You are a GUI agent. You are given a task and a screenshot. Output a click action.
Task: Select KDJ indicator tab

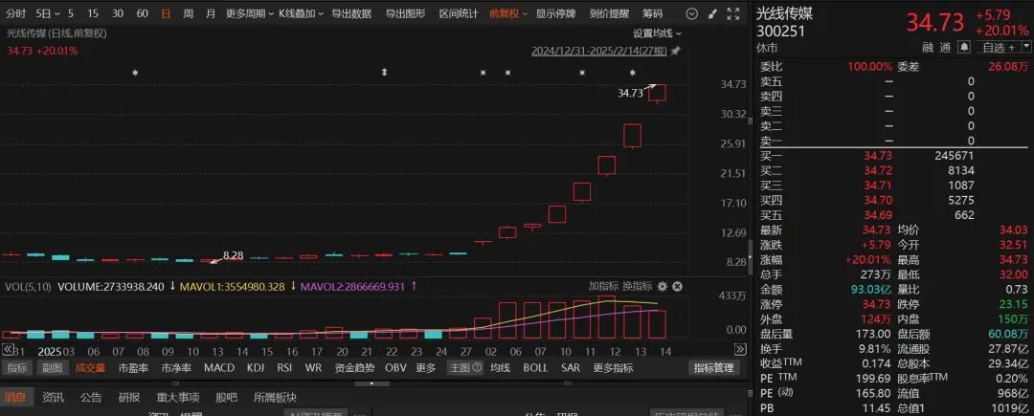[x=256, y=368]
